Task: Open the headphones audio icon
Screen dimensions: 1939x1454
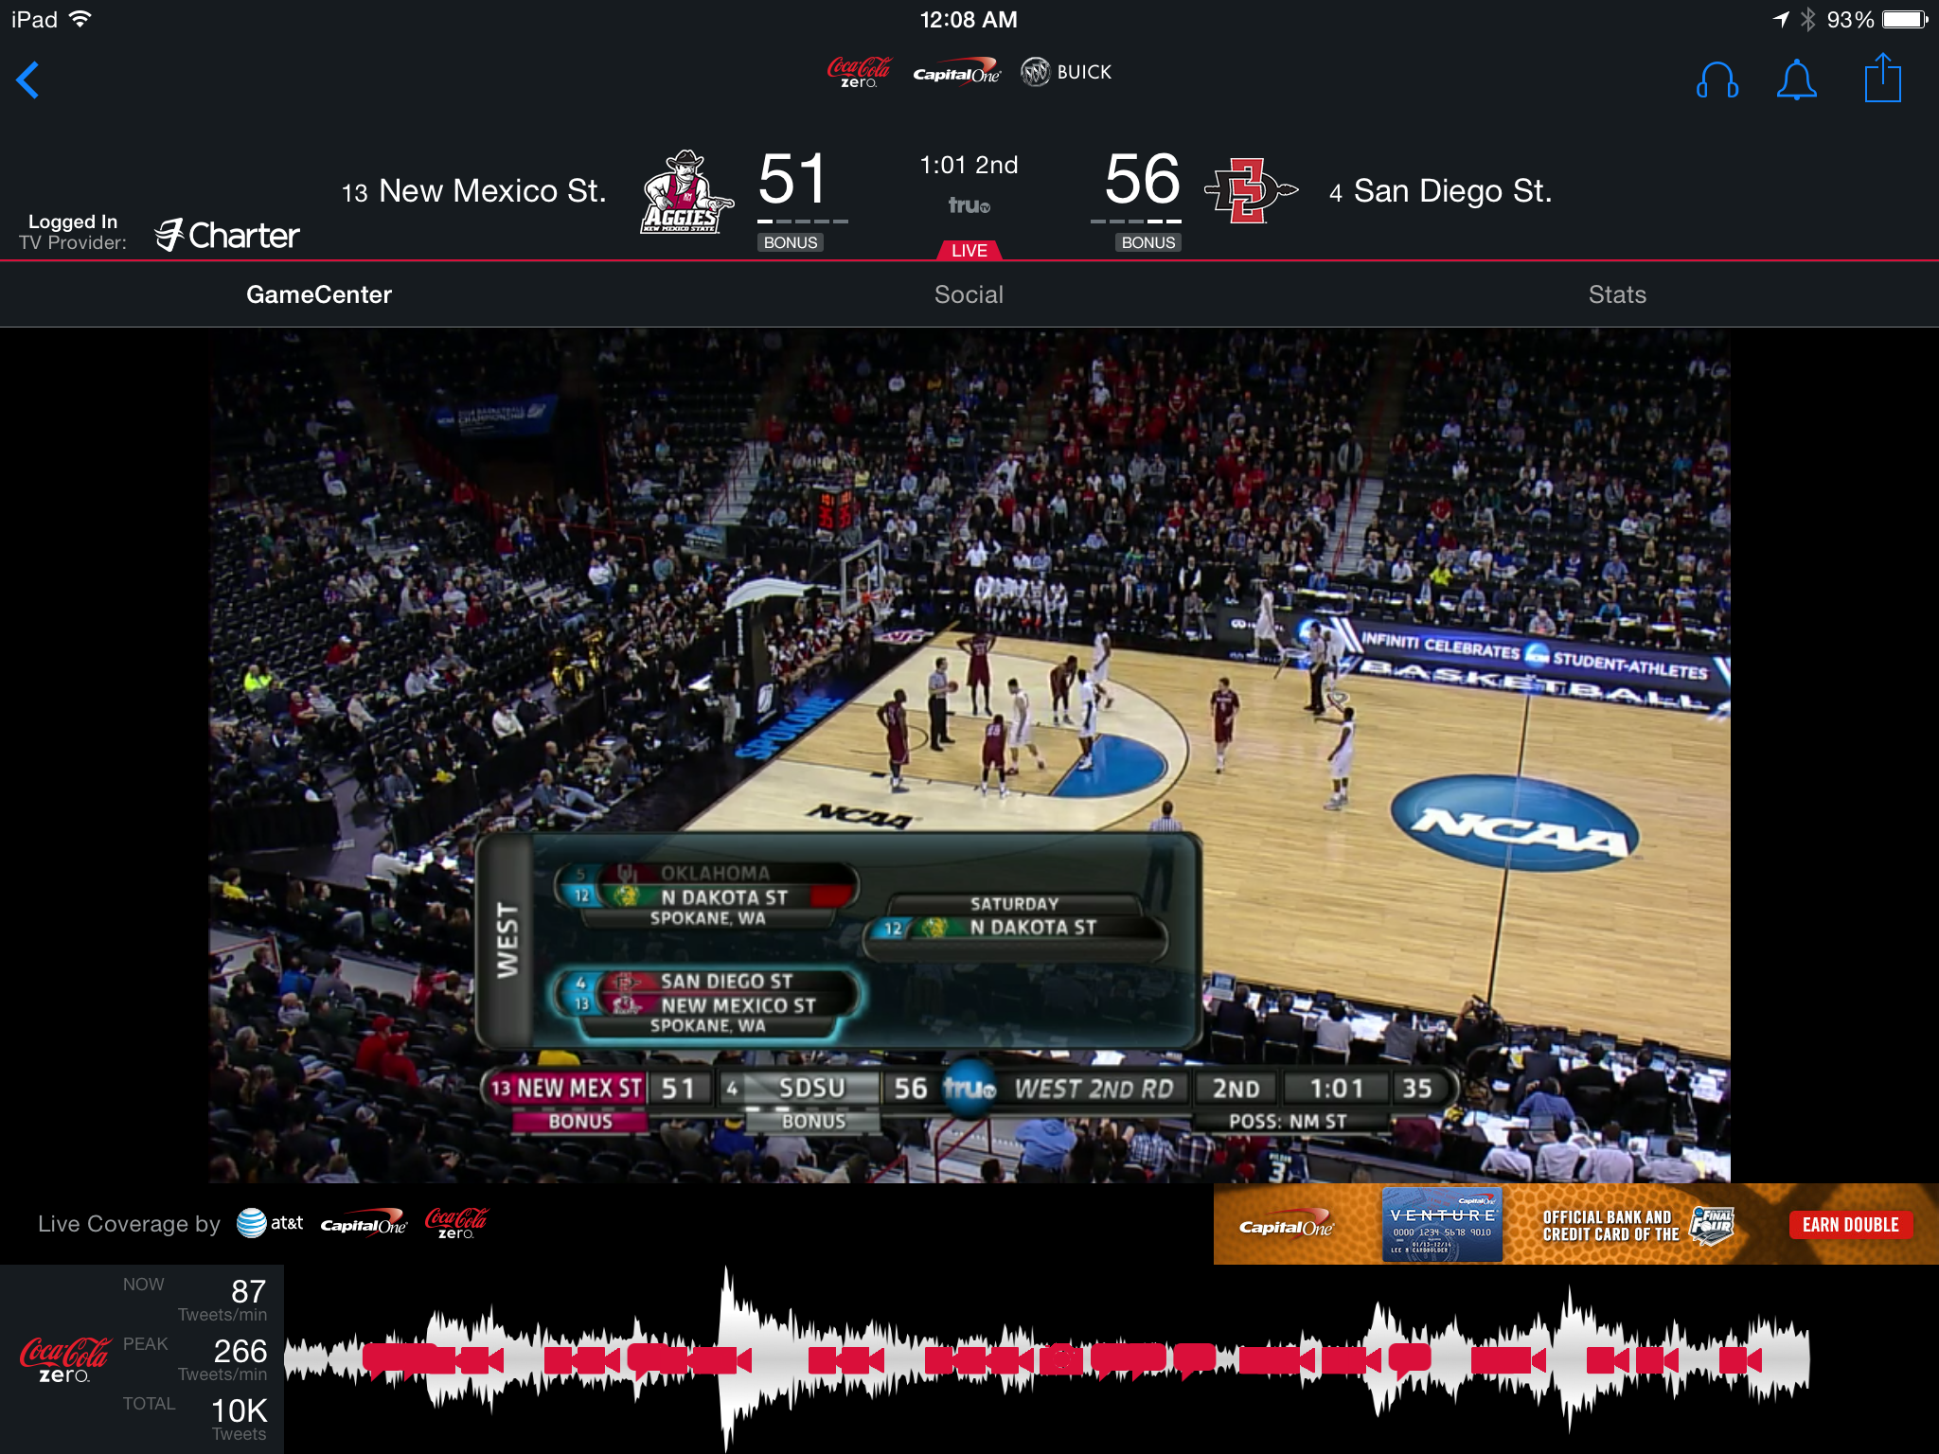Action: tap(1717, 80)
